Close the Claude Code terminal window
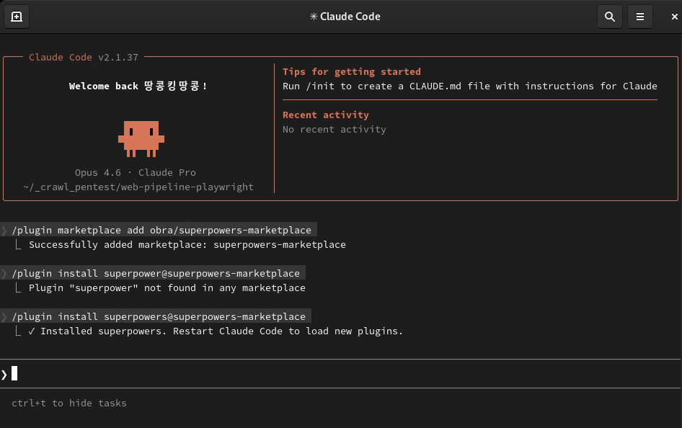Screen dimensions: 682x428 (674, 17)
